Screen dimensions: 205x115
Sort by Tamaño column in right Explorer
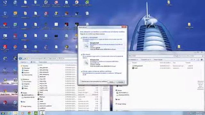(188, 63)
